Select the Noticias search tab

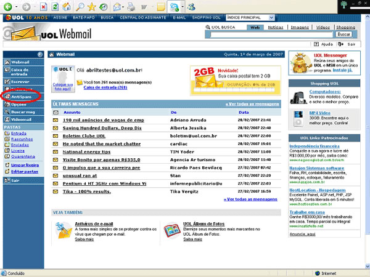pos(276,28)
